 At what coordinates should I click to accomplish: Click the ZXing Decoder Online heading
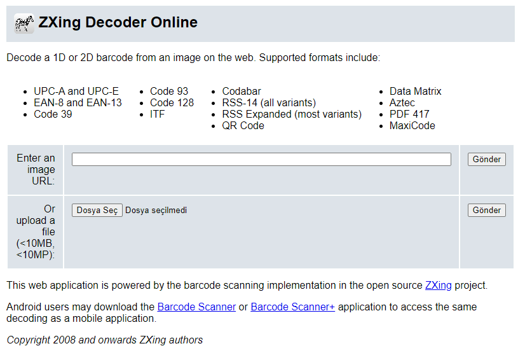pos(118,22)
